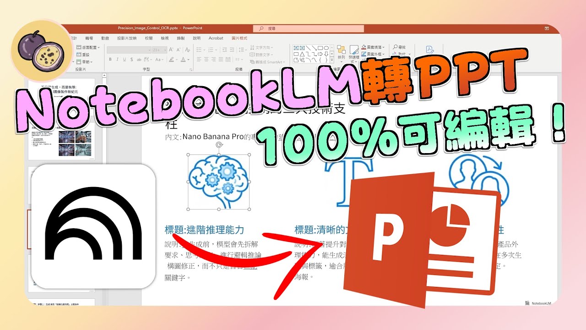Click the 重設 reset slide button
The image size is (586, 330).
83,55
